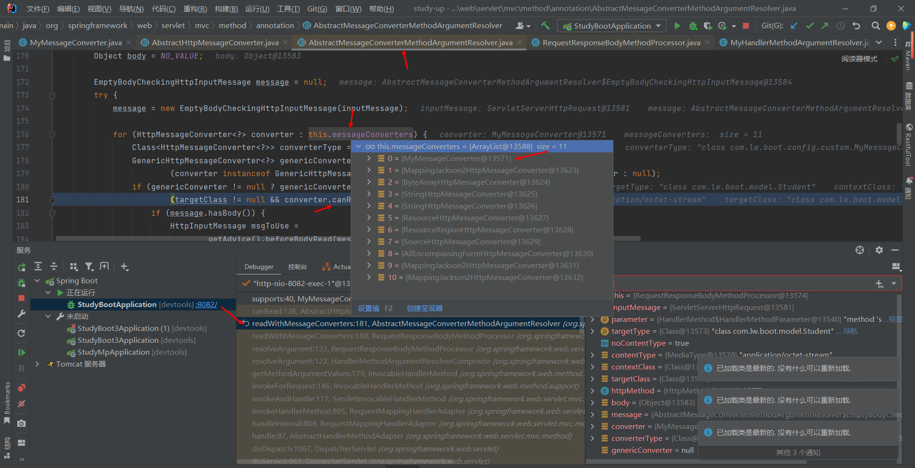This screenshot has height=468, width=915.
Task: Switch to AbstractHttpMessageConverter.java tab
Action: click(x=215, y=42)
